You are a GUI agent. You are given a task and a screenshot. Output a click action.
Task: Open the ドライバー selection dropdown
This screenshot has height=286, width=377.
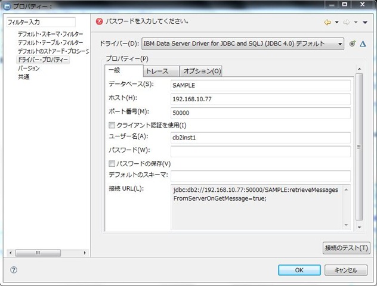point(340,43)
